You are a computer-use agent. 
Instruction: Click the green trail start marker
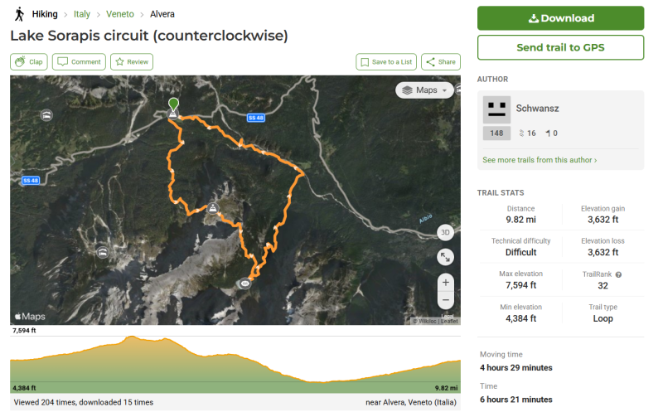[173, 105]
